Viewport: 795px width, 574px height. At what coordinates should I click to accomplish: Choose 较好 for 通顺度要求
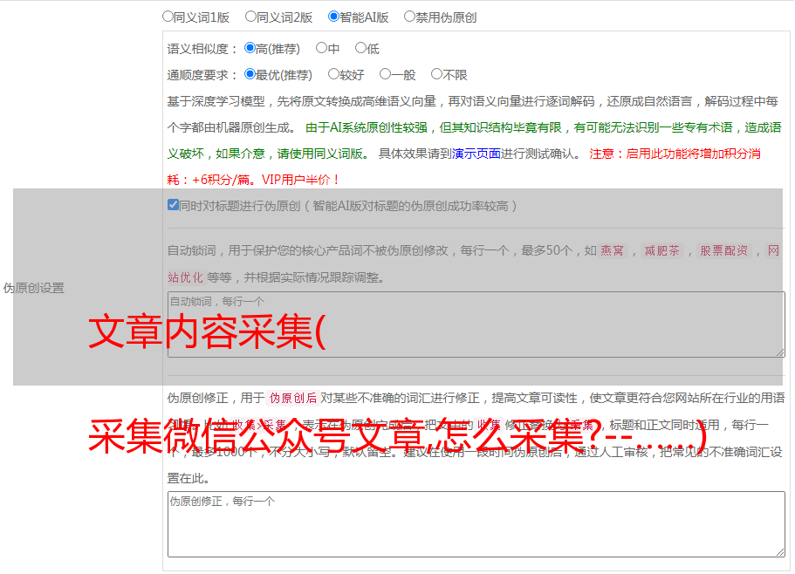coord(333,75)
